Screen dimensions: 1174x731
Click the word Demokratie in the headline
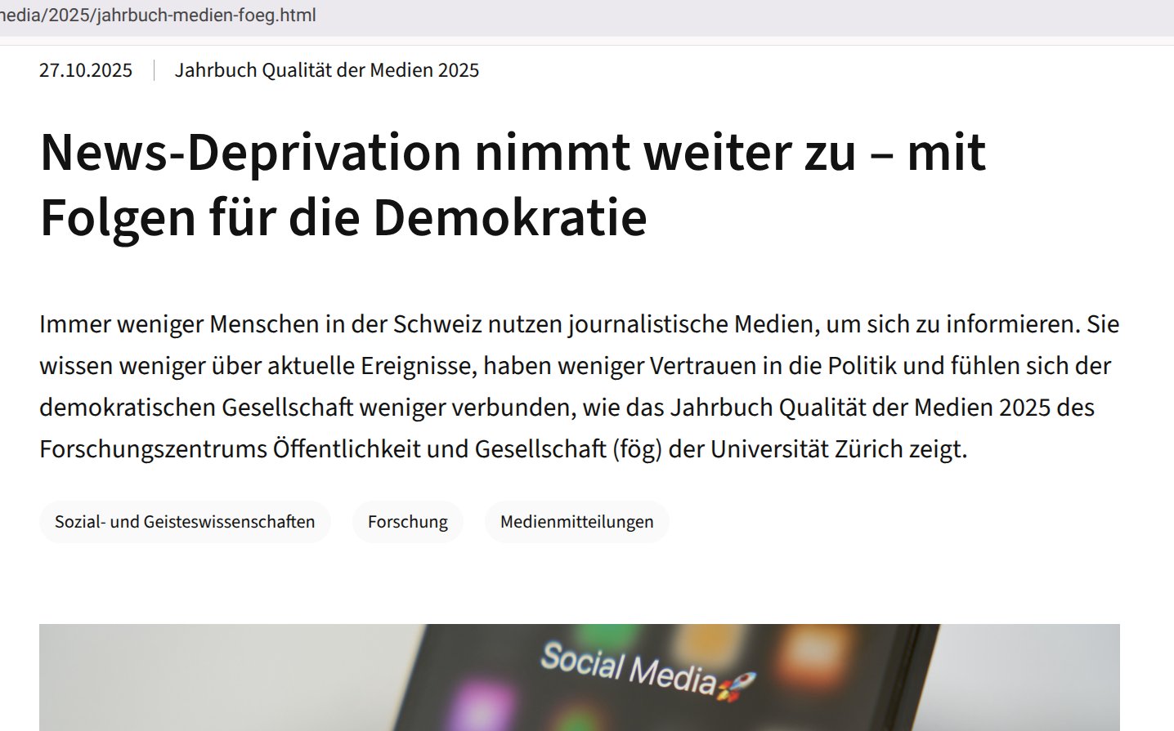coord(509,217)
